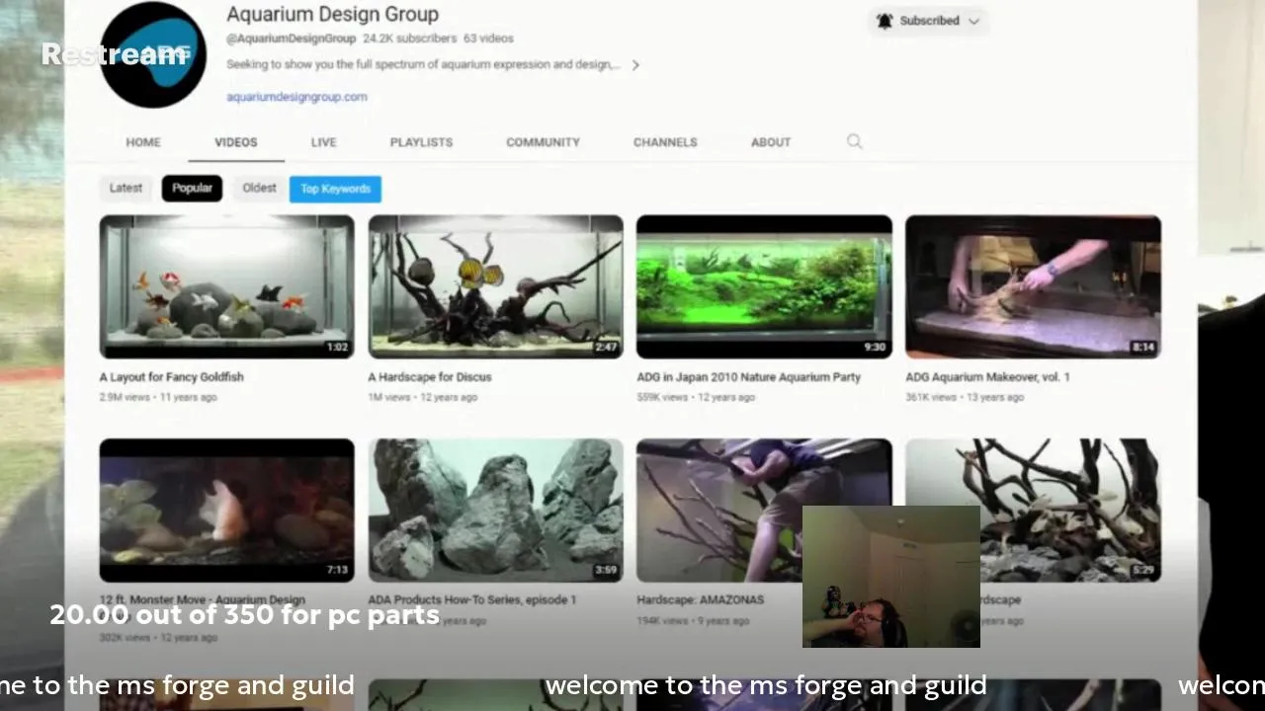Click title 'ADG Aquarium Makeover, vol. 1'

tap(987, 377)
